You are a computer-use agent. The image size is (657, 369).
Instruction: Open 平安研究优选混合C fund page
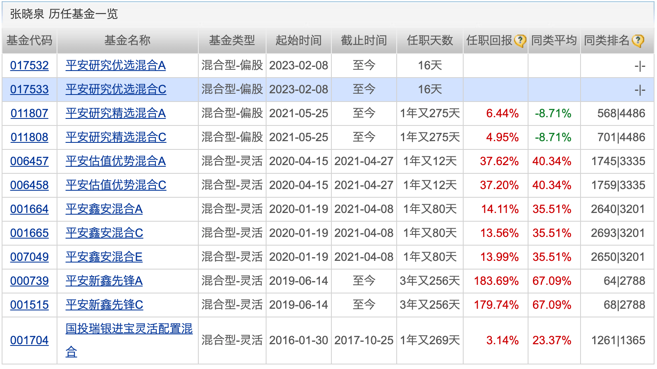116,89
